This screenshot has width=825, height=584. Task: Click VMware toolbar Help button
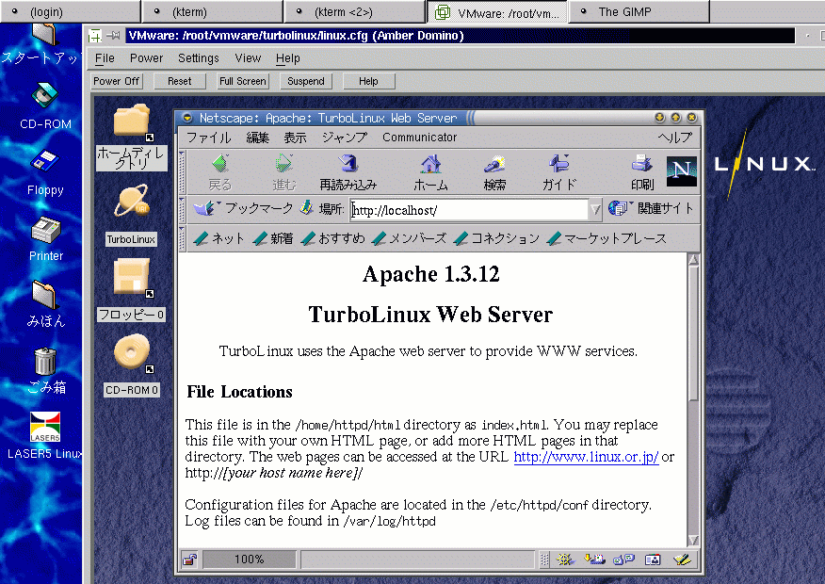pyautogui.click(x=368, y=81)
